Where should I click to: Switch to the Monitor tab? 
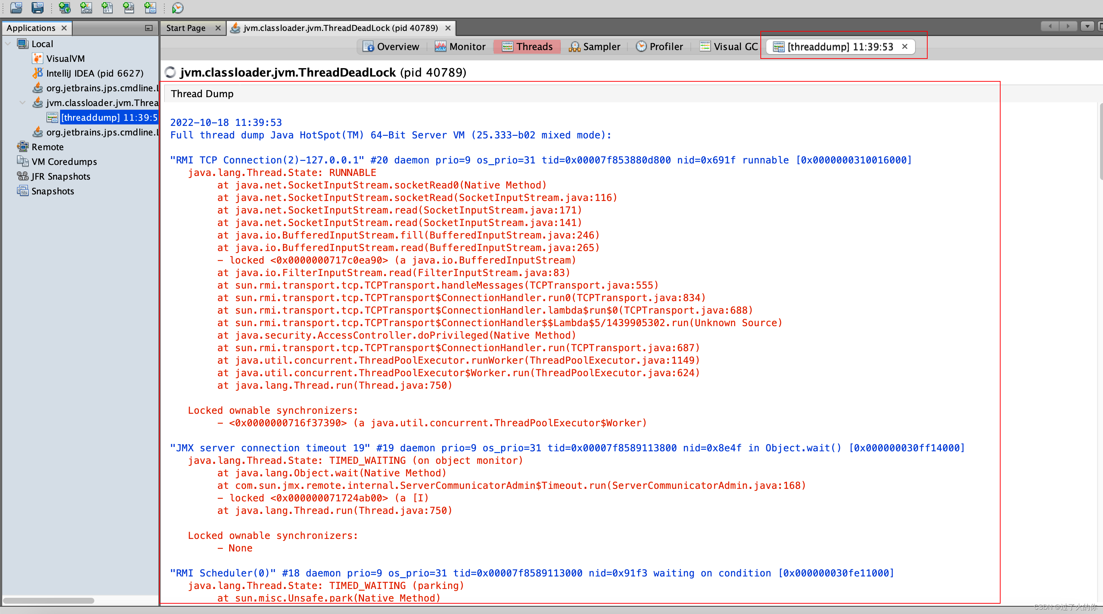[460, 47]
